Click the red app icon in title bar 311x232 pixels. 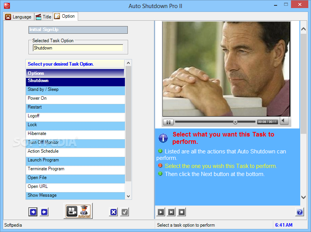pyautogui.click(x=7, y=6)
